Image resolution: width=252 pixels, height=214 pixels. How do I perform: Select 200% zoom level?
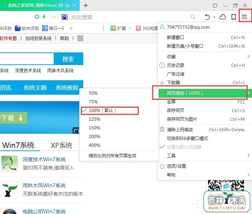coord(119,137)
